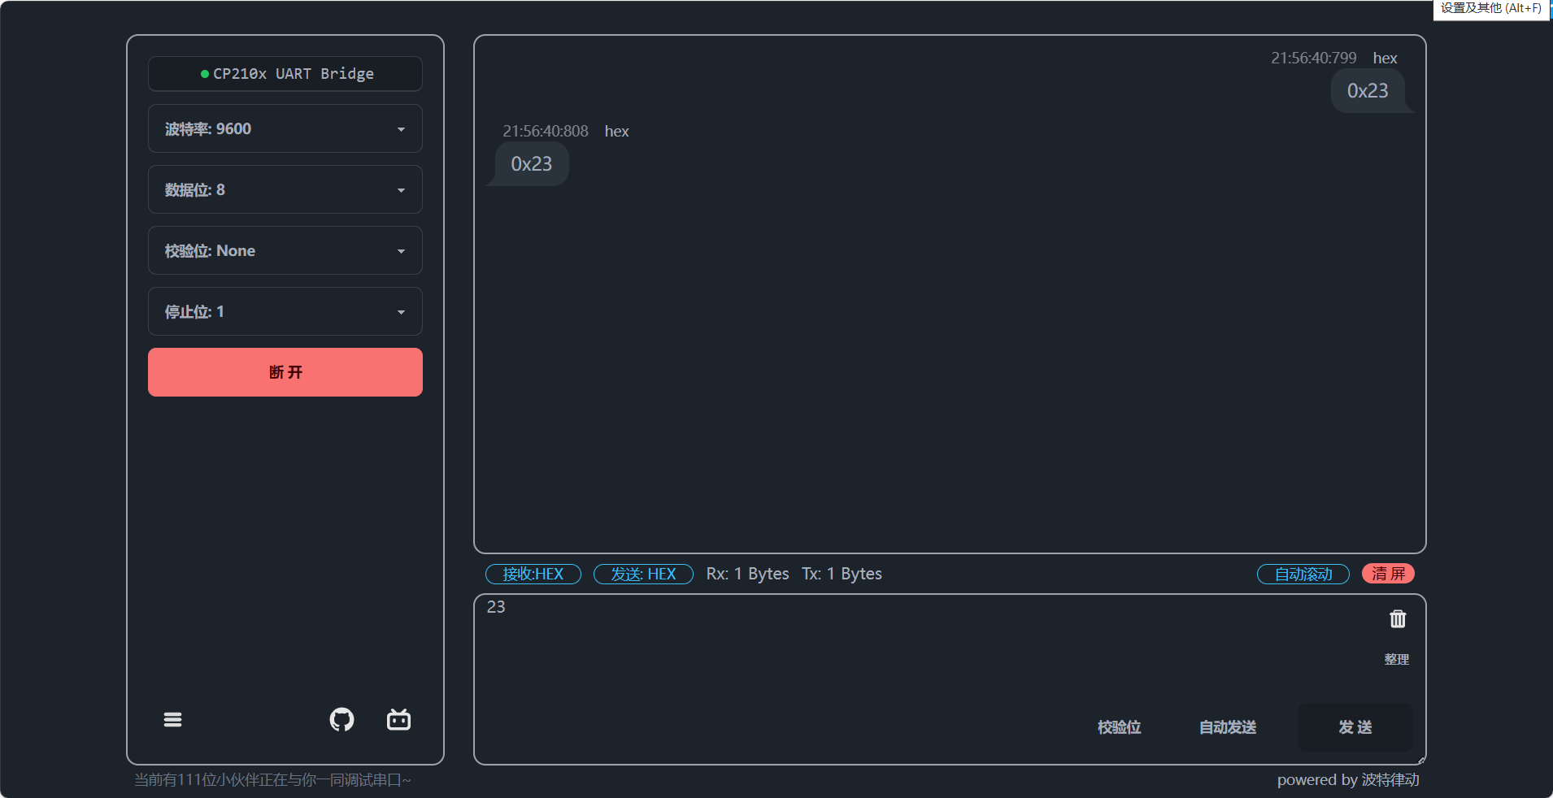Open the GitHub repository icon
Image resolution: width=1553 pixels, height=798 pixels.
341,720
